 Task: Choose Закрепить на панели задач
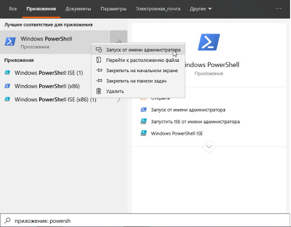138,81
